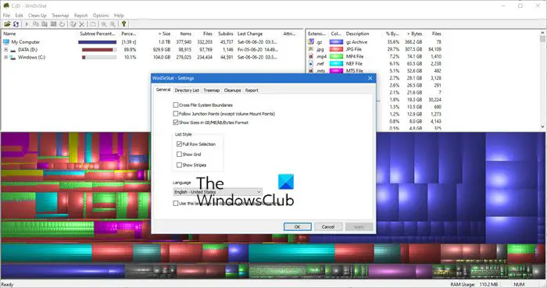This screenshot has height=288, width=547.
Task: Switch to the Treemap settings tab
Action: pyautogui.click(x=212, y=91)
